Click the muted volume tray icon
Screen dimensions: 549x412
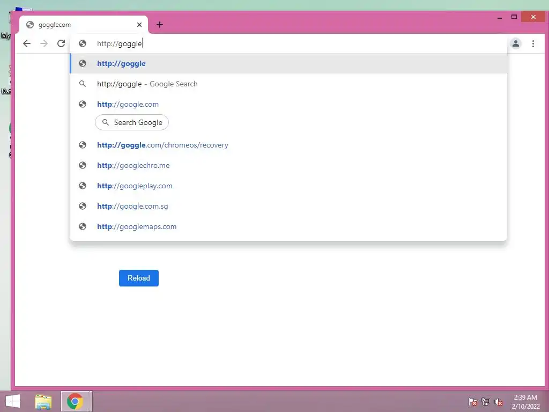(x=499, y=402)
